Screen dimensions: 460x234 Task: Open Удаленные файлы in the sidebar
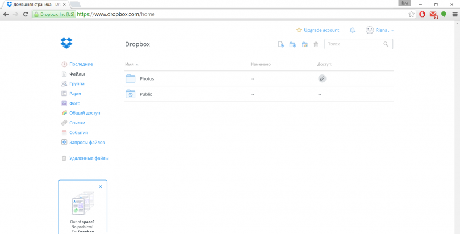click(89, 158)
